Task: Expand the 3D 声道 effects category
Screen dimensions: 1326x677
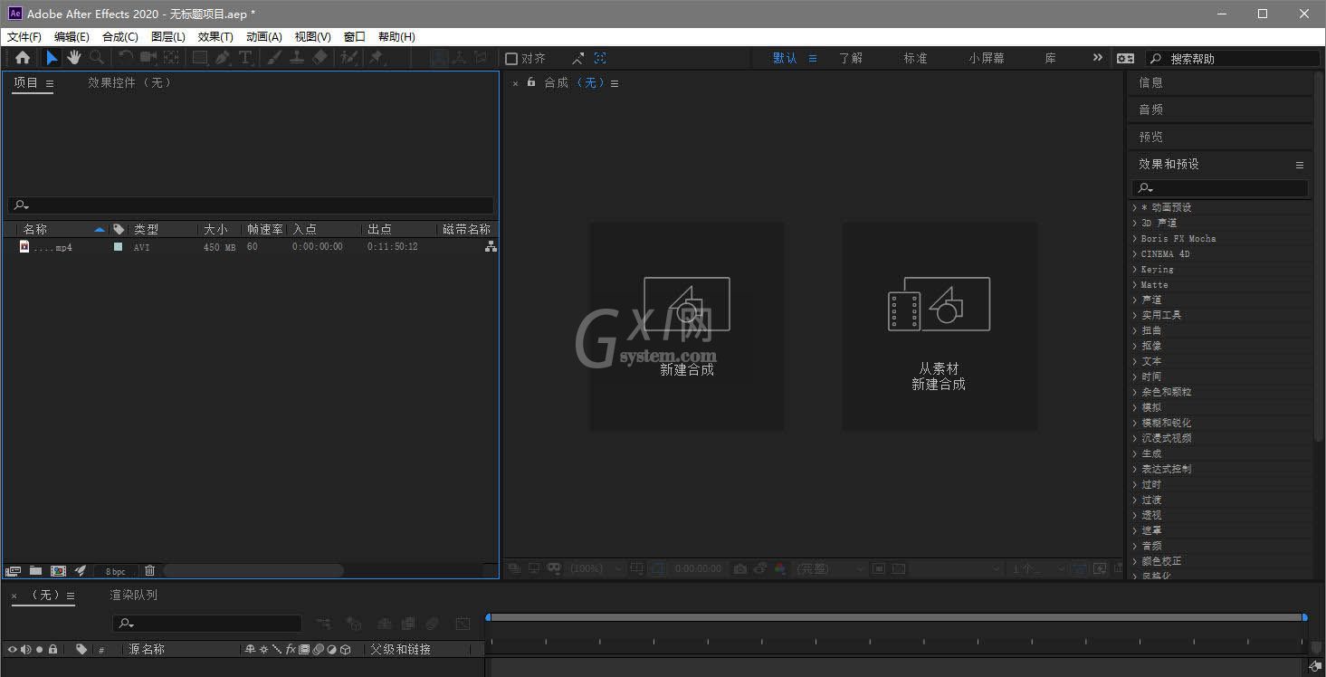Action: (1135, 223)
